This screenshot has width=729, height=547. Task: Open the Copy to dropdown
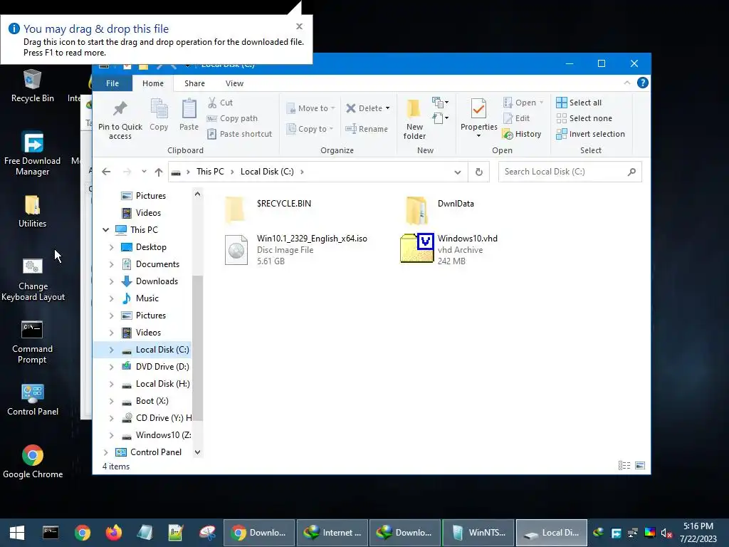click(310, 129)
